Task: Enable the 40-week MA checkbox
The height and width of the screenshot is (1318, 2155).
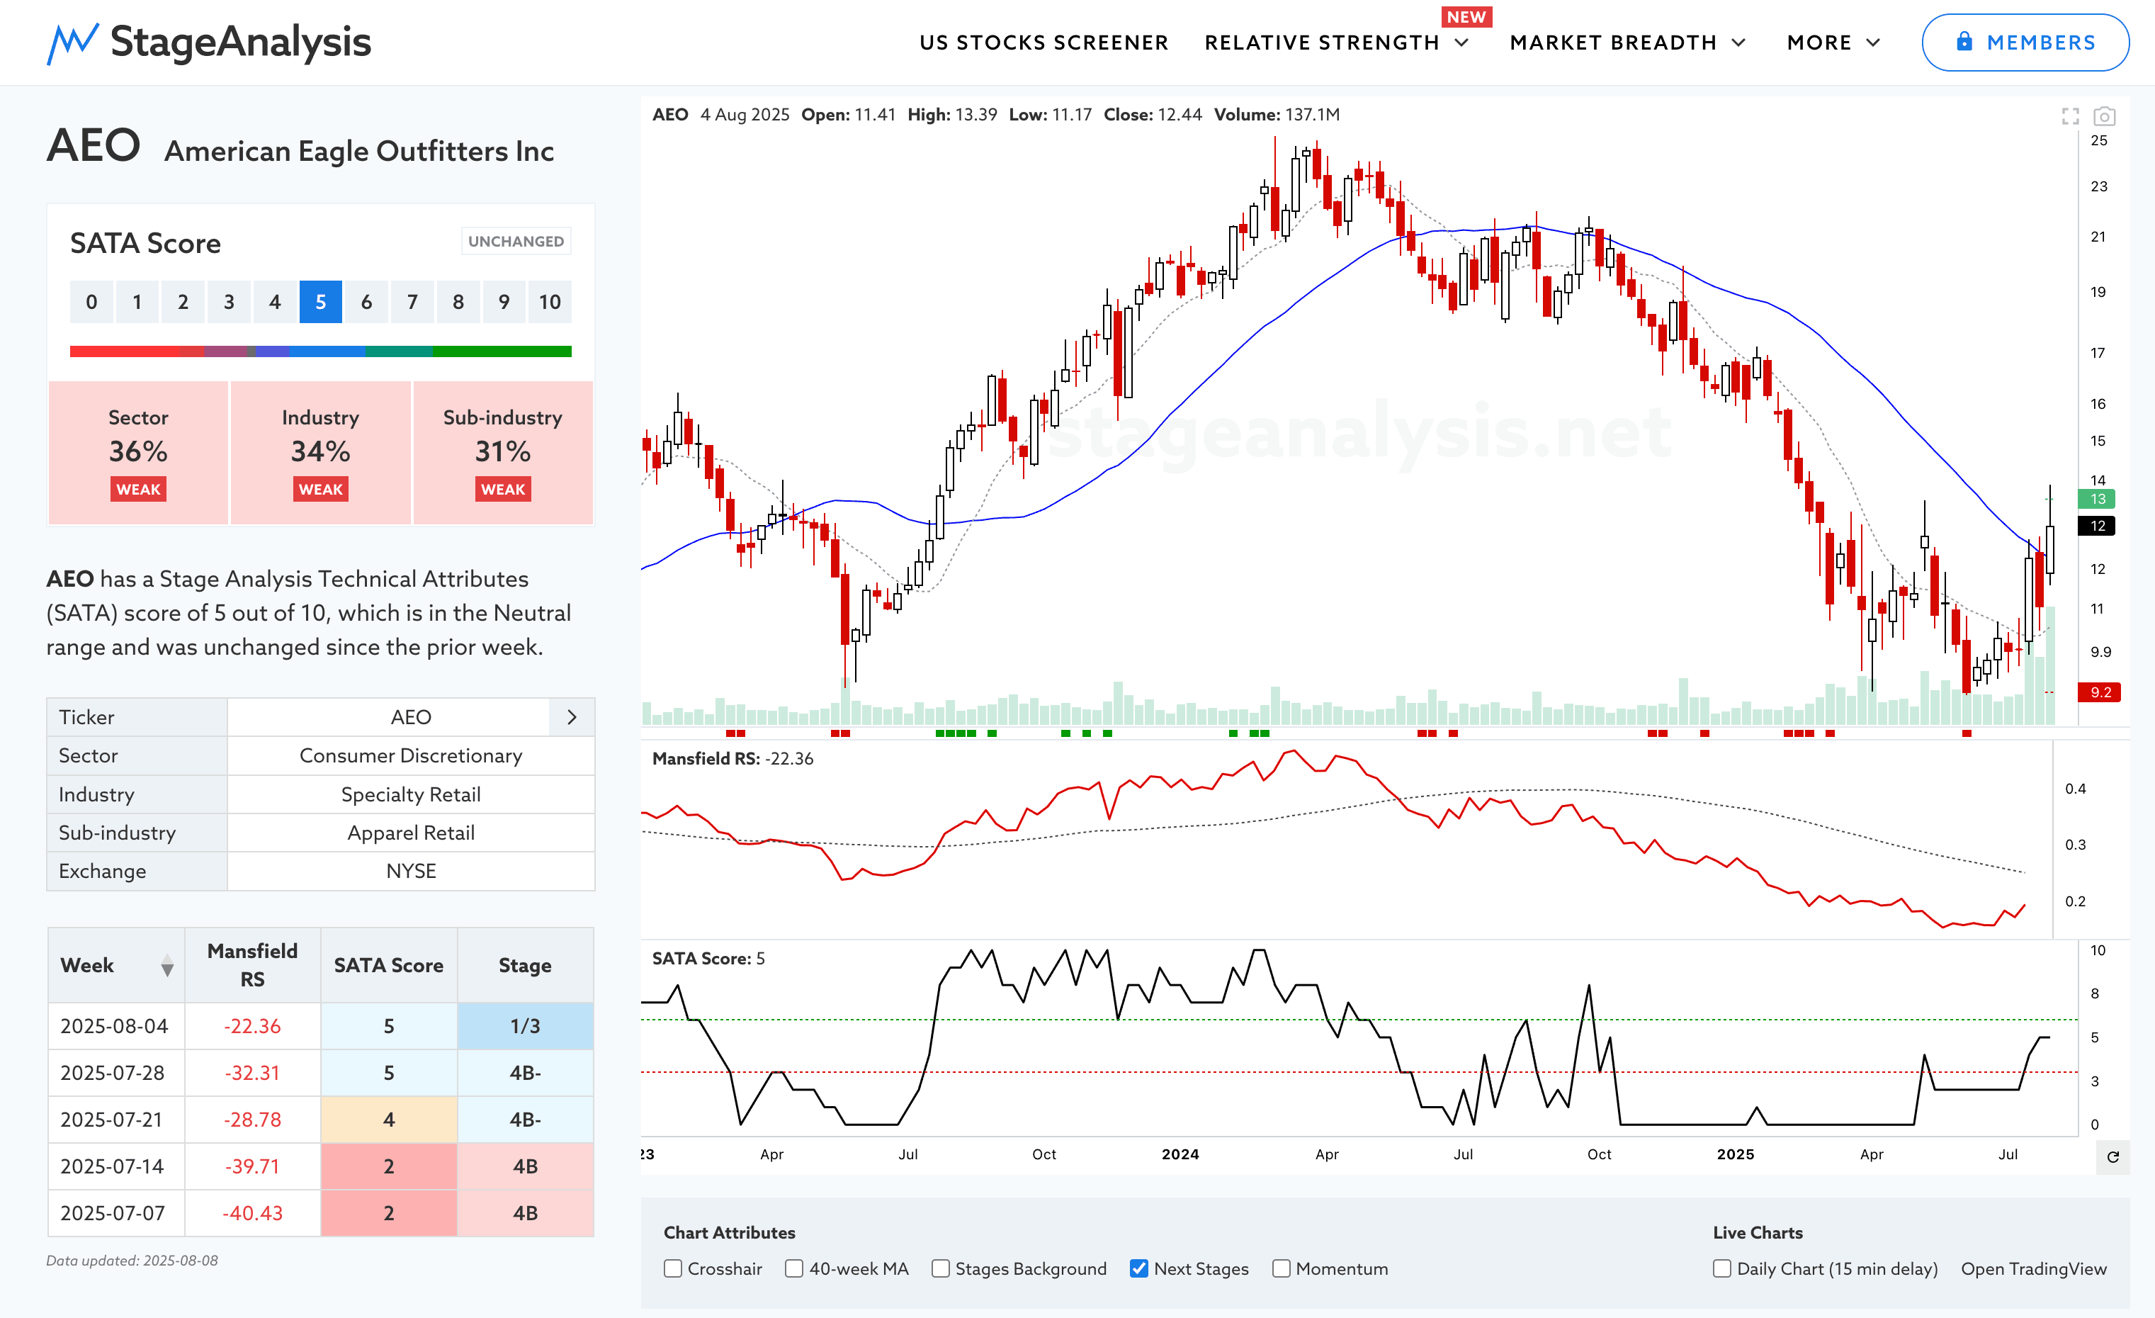Action: click(x=794, y=1268)
